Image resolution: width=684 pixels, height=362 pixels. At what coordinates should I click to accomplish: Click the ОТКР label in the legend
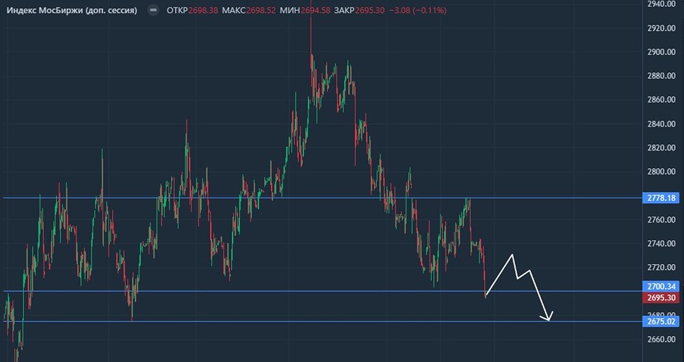[x=177, y=10]
